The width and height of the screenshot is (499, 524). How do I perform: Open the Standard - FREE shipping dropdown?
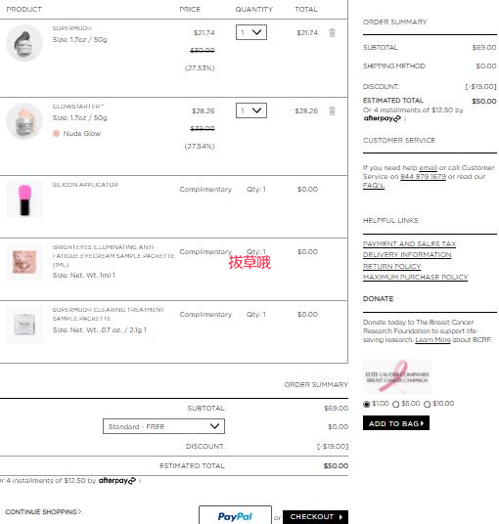pos(163,426)
